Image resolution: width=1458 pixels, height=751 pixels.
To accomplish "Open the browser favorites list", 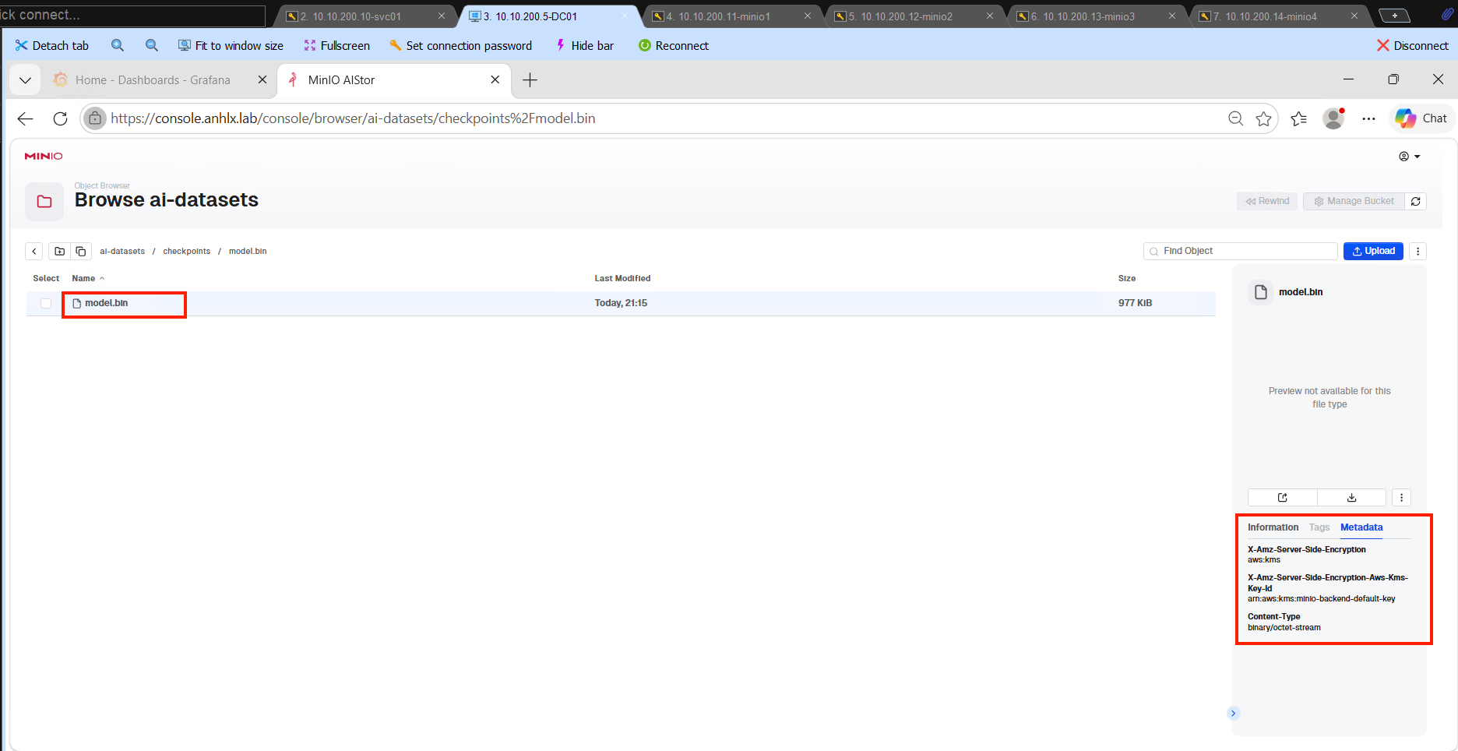I will 1298,118.
